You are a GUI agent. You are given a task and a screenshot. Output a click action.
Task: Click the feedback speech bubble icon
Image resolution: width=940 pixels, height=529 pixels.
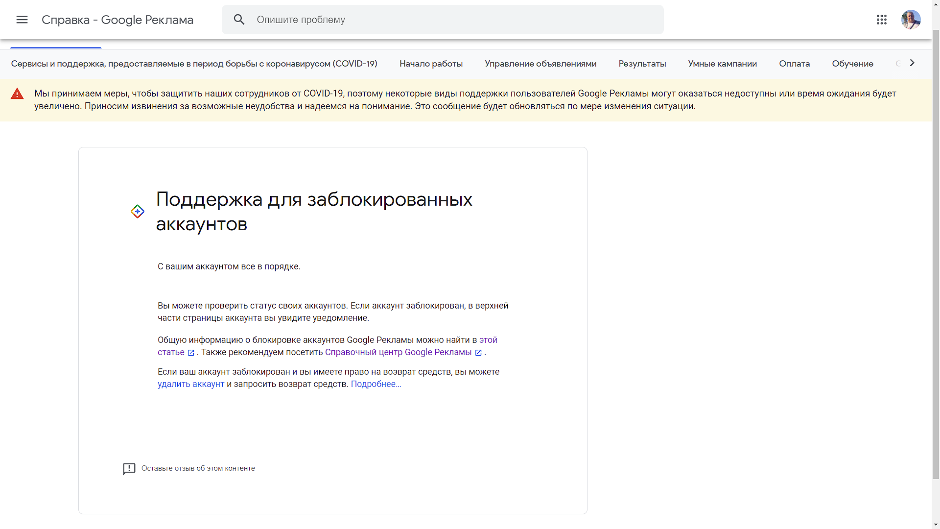click(129, 469)
